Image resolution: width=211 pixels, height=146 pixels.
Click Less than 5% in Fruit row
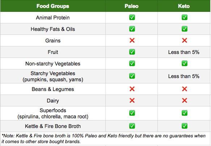click(184, 52)
